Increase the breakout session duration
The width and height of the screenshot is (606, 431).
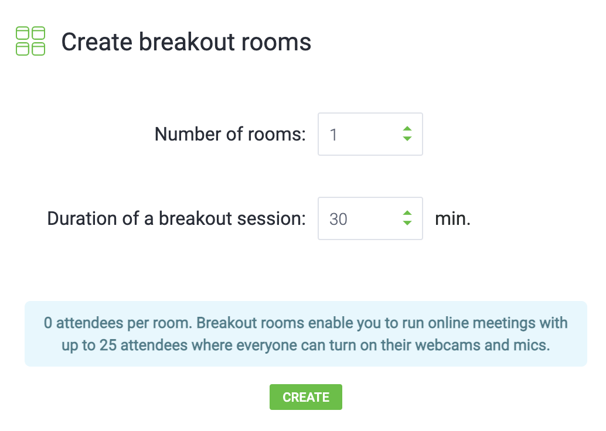point(407,214)
